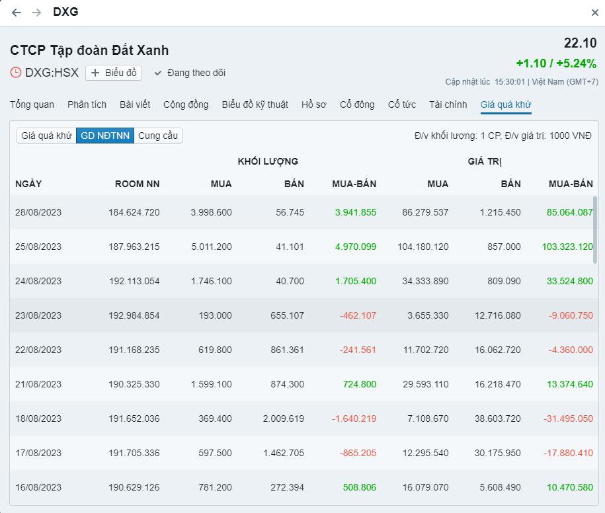Viewport: 605px width, 513px height.
Task: Select the Giá quá khứ sub-view button
Action: pos(46,136)
